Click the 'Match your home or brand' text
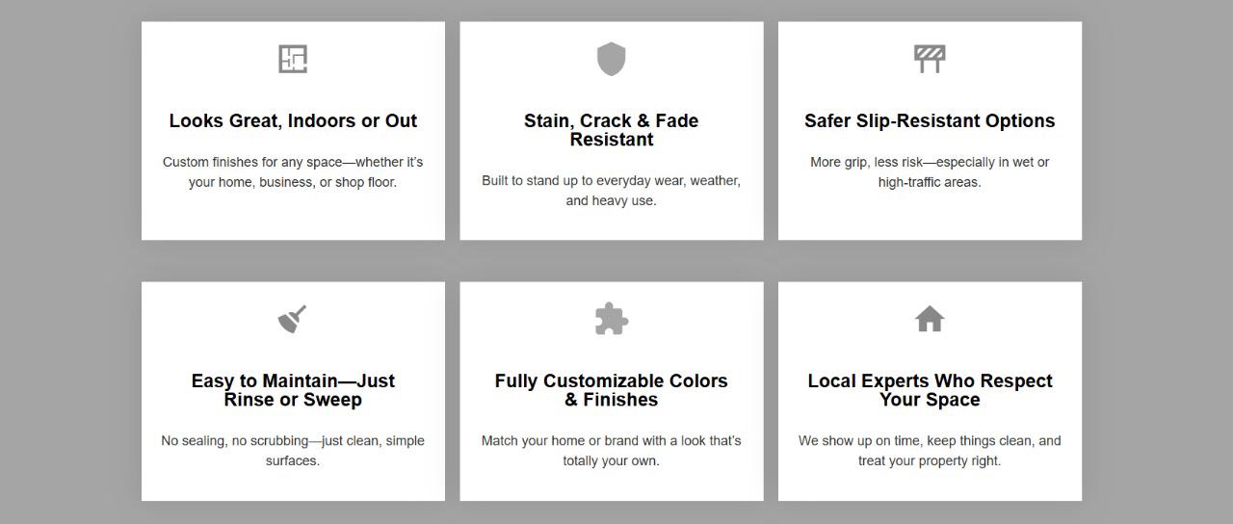The height and width of the screenshot is (524, 1233). tap(612, 451)
